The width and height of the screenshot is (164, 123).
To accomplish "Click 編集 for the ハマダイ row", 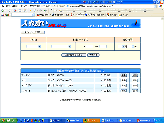I will [x=124, y=91].
